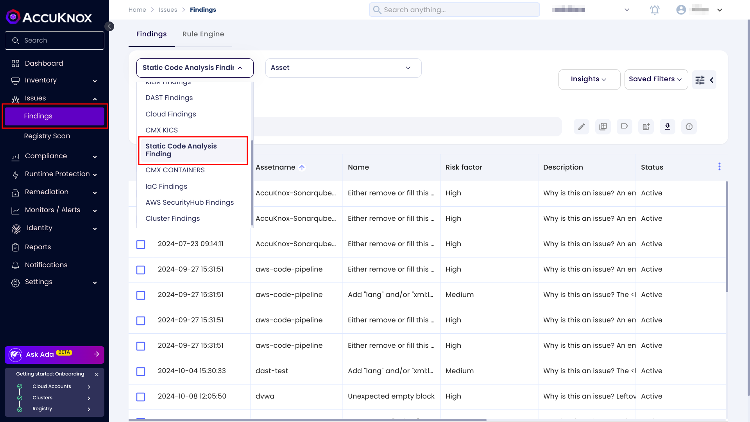Click the sidebar Search field
The width and height of the screenshot is (750, 422).
pos(54,41)
